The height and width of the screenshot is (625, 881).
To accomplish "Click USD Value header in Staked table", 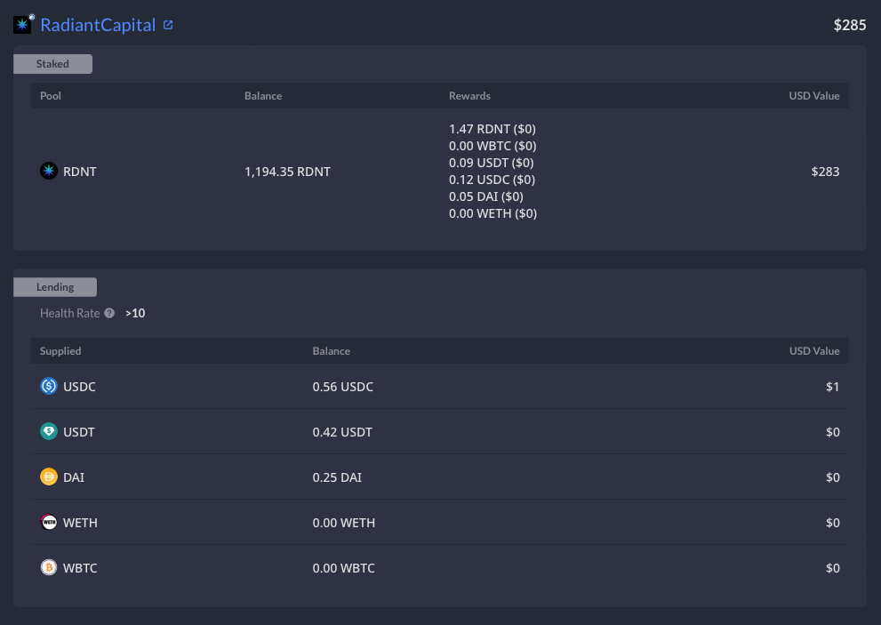I will [814, 95].
